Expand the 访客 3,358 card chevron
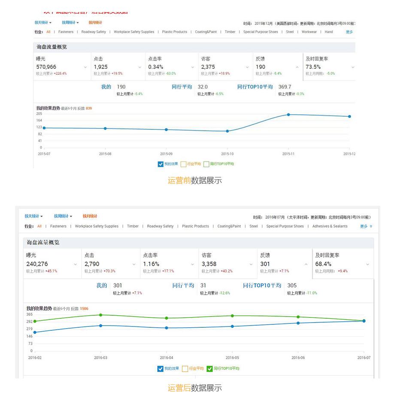 click(x=251, y=264)
